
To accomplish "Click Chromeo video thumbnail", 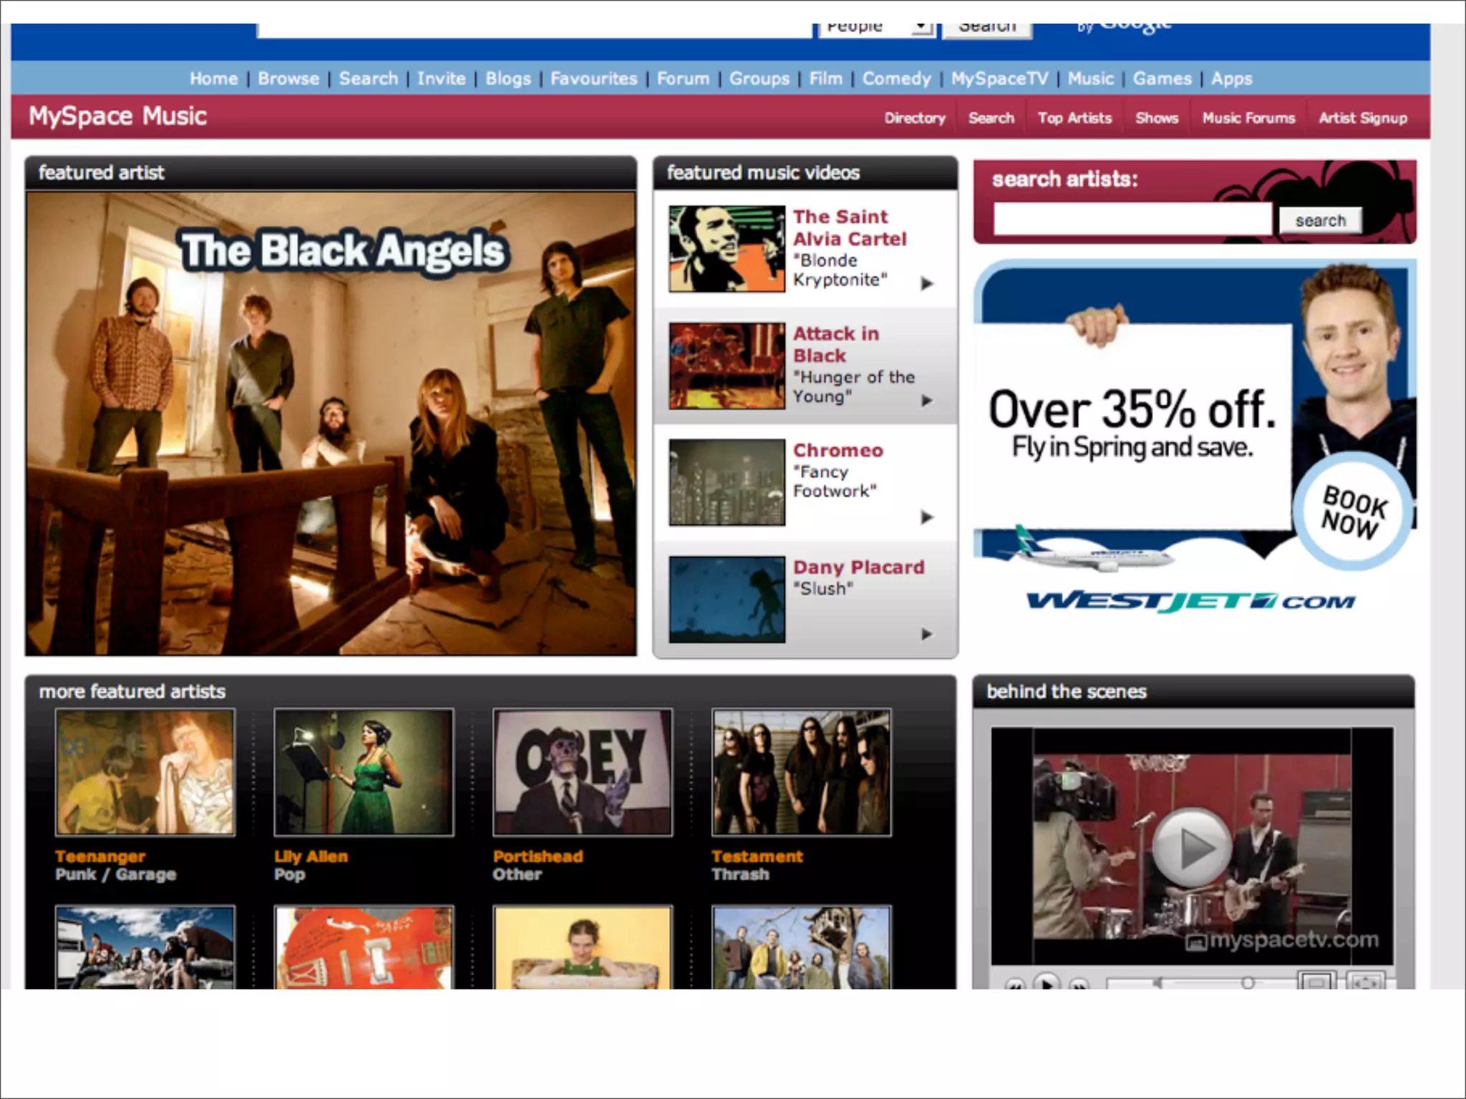I will (727, 482).
